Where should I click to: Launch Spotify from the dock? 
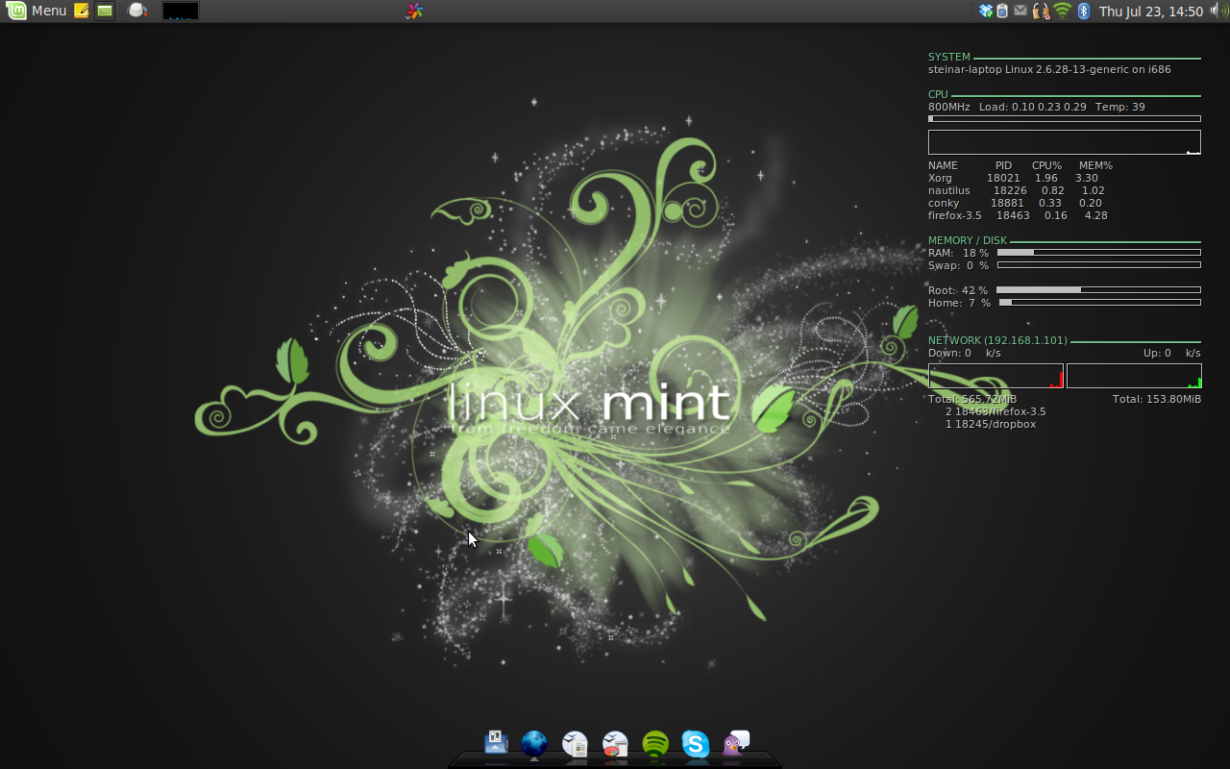coord(655,744)
